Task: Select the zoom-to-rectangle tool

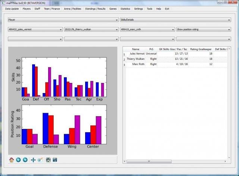Action: click(x=40, y=160)
